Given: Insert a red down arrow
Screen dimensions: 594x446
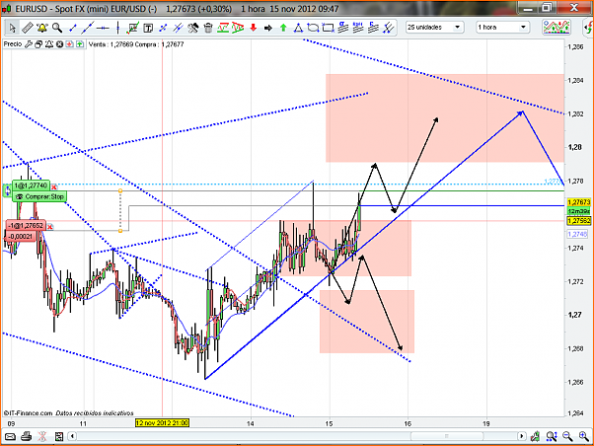Looking at the screenshot, I should click(x=253, y=28).
